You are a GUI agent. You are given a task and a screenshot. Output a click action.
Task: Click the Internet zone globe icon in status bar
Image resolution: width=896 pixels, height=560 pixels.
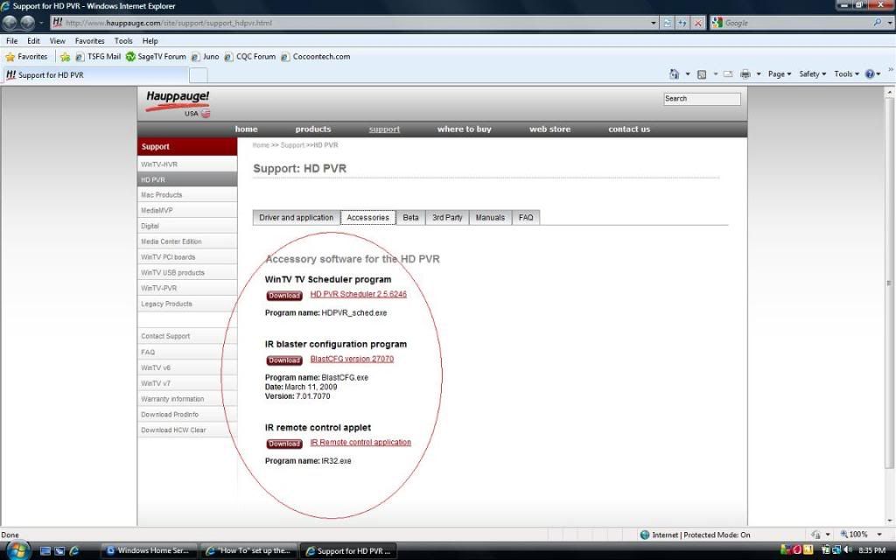[645, 535]
